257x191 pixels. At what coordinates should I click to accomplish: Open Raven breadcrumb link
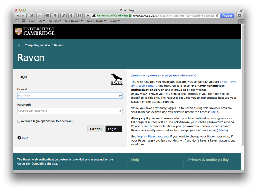pyautogui.click(x=58, y=45)
